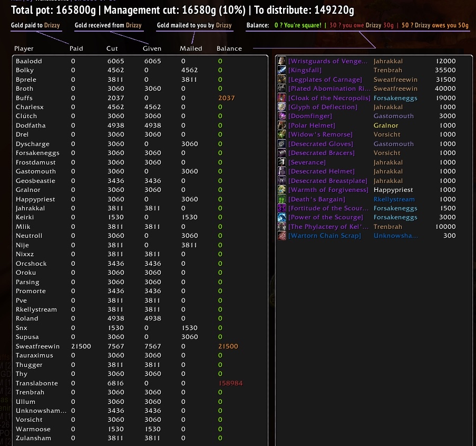Click the Phylactery of Kel'Thuzad icon
Viewport: 476px width, 446px height.
281,227
